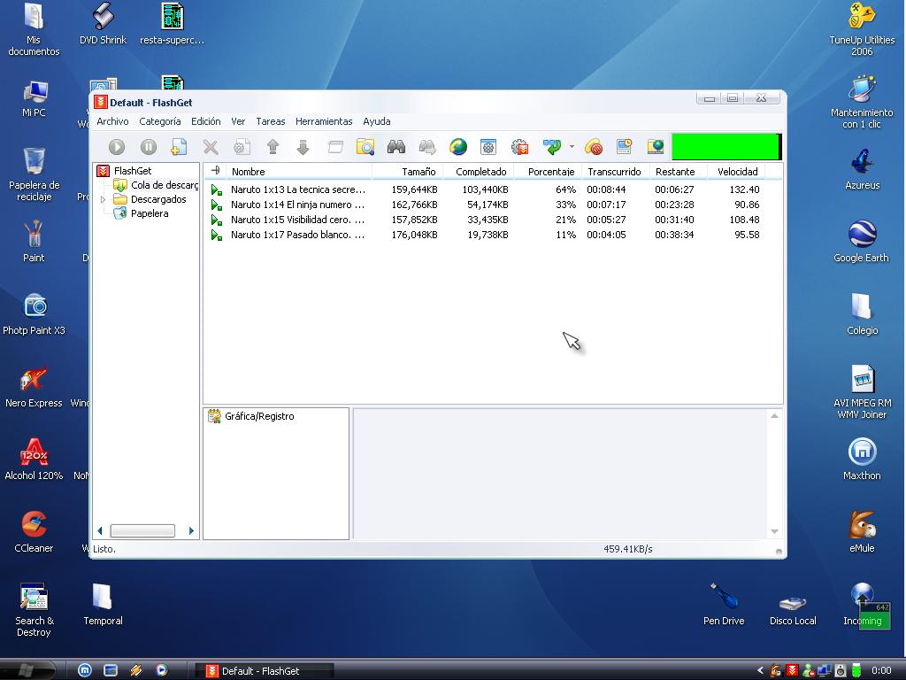
Task: Sort list by Transcurrido column
Action: pyautogui.click(x=616, y=172)
